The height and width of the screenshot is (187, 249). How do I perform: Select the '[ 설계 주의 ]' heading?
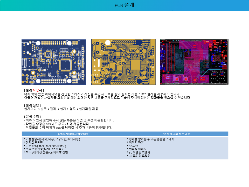(32, 117)
